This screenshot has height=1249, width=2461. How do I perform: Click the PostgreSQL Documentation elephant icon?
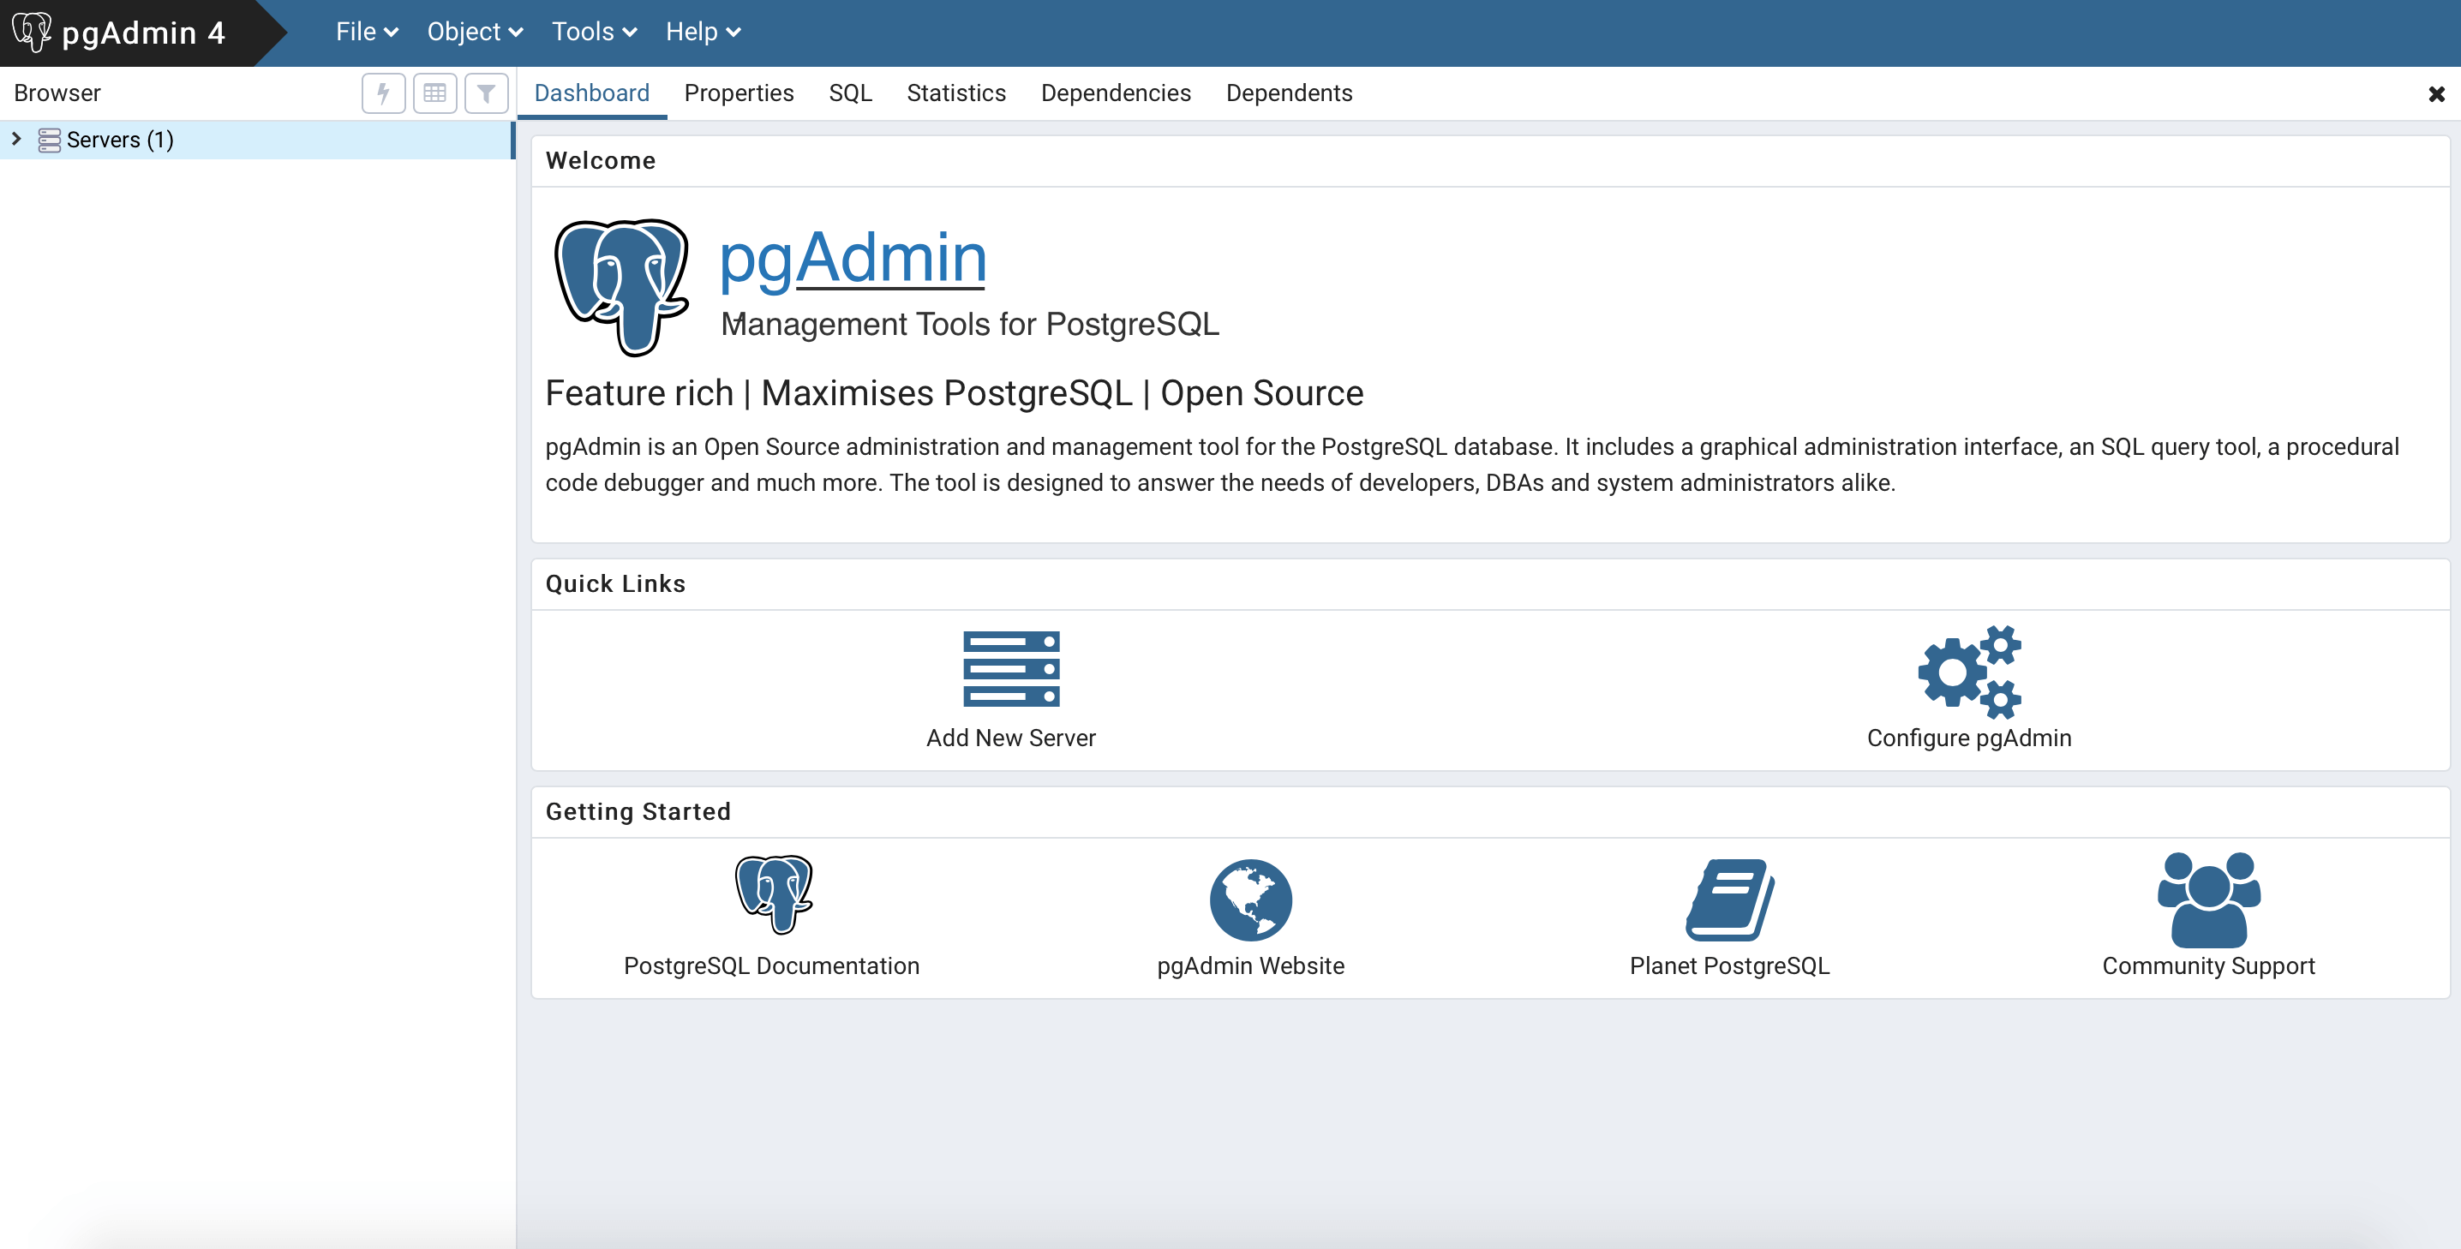pyautogui.click(x=773, y=894)
